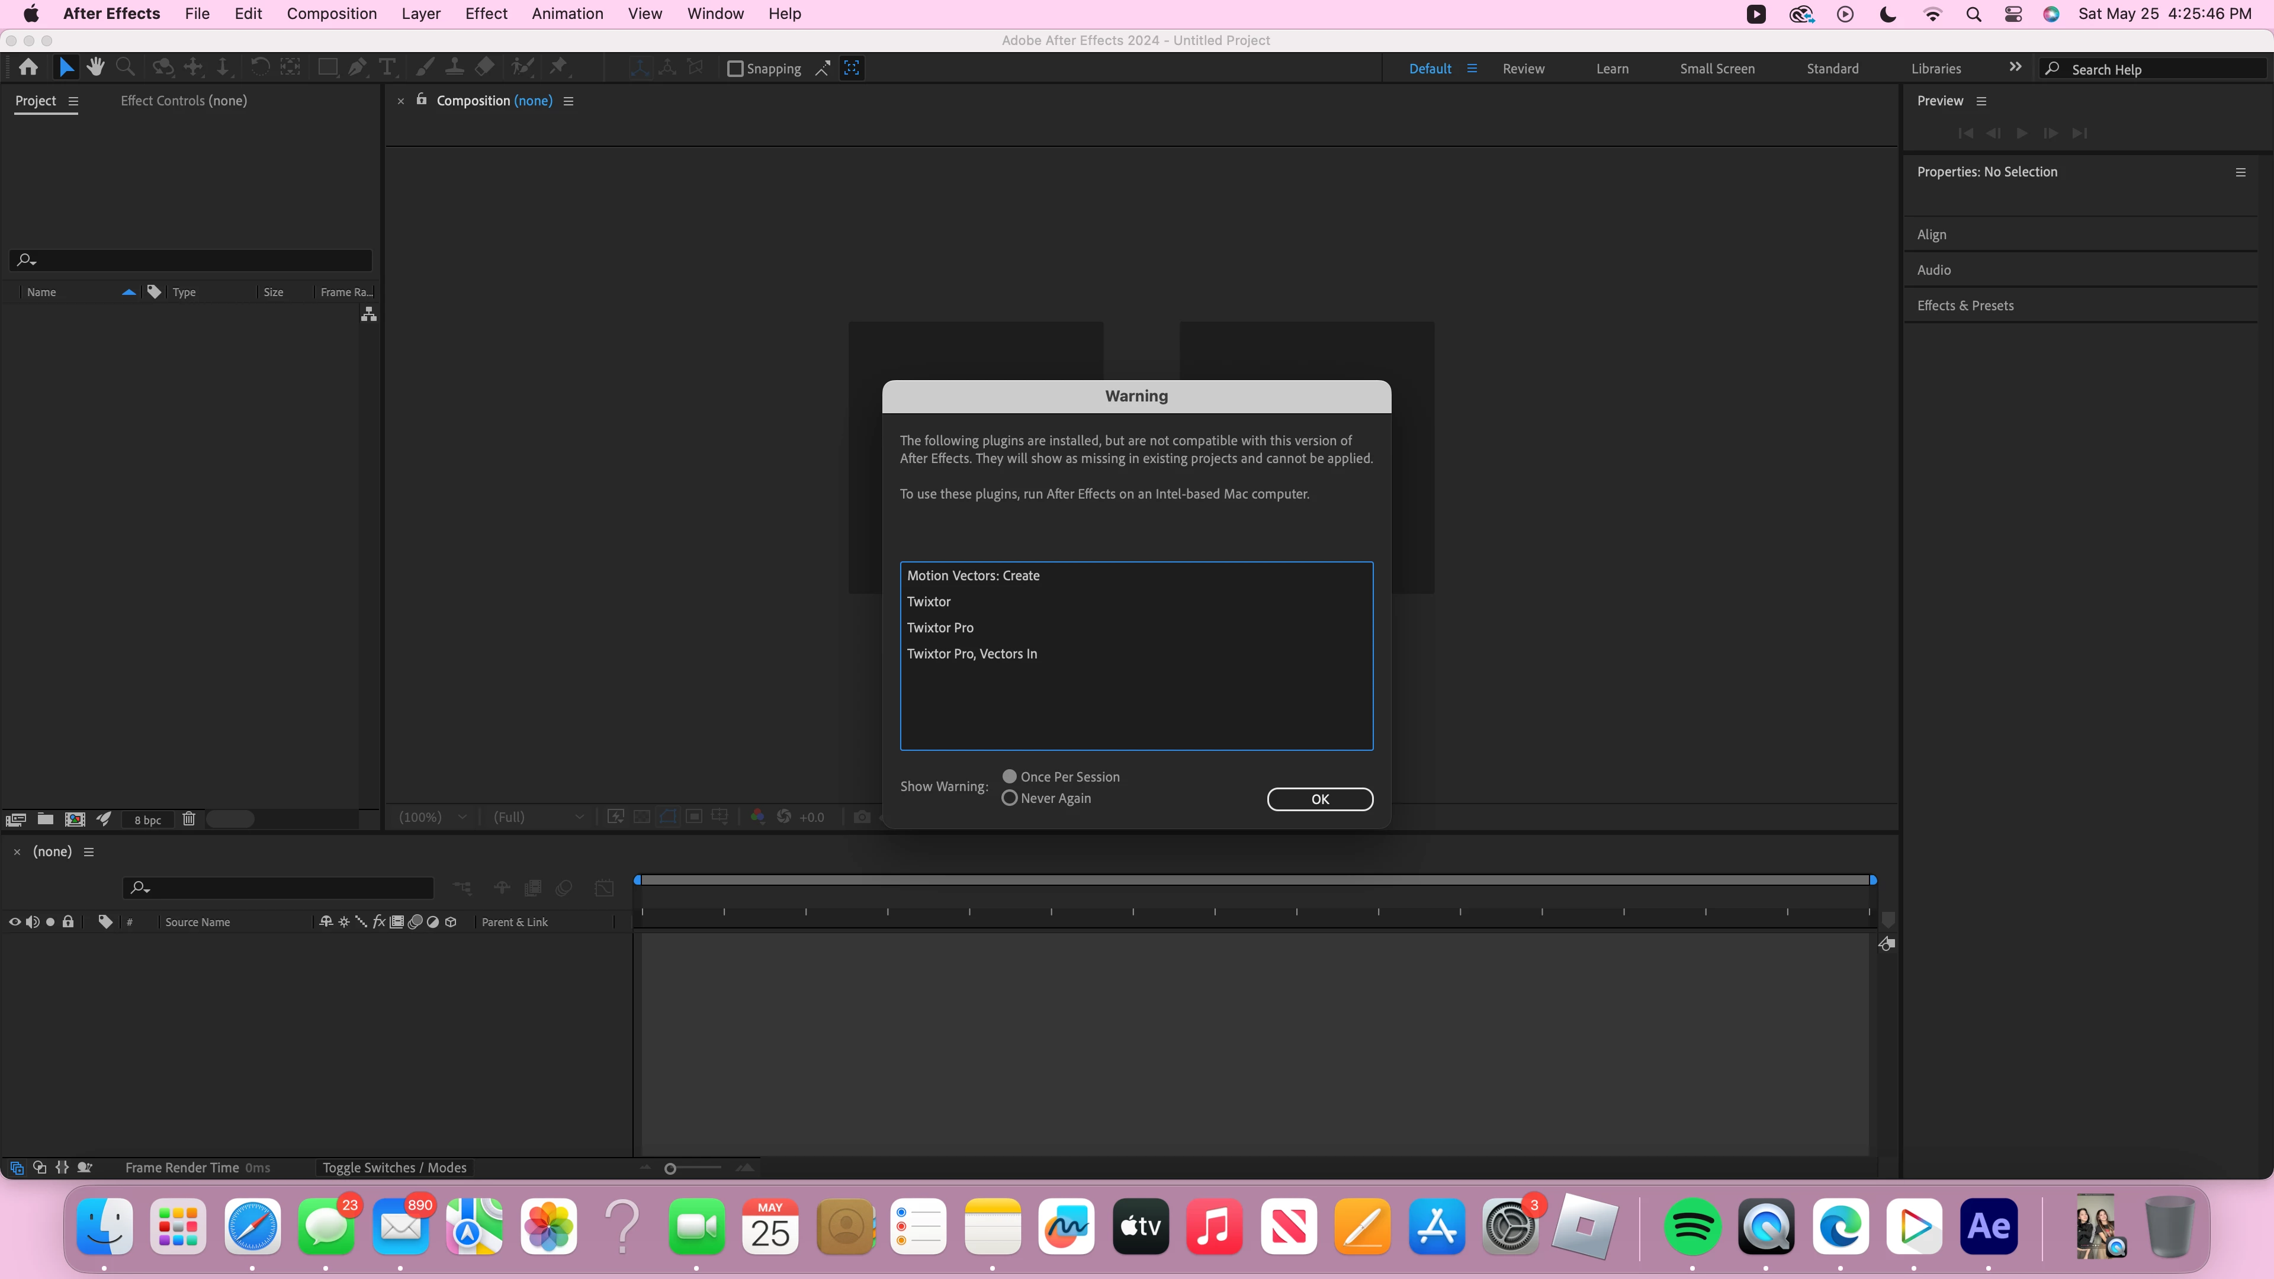Select the Never Again radio button
Screen dimensions: 2274x1279
click(x=1010, y=798)
